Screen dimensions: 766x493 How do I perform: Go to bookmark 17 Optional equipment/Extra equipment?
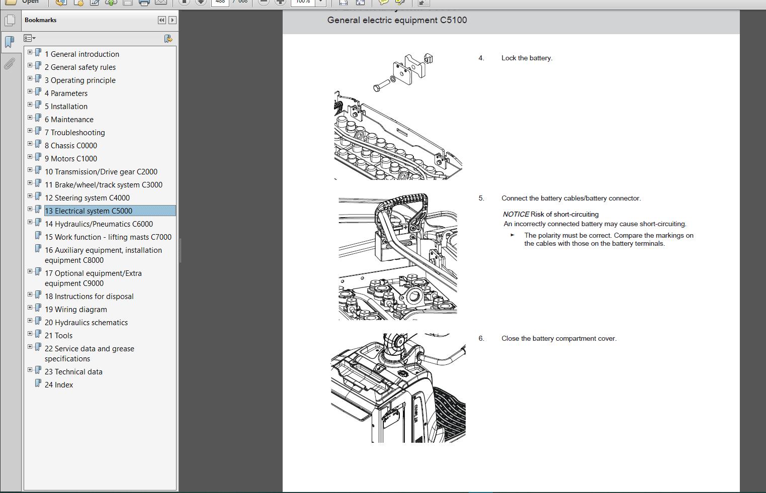point(93,278)
